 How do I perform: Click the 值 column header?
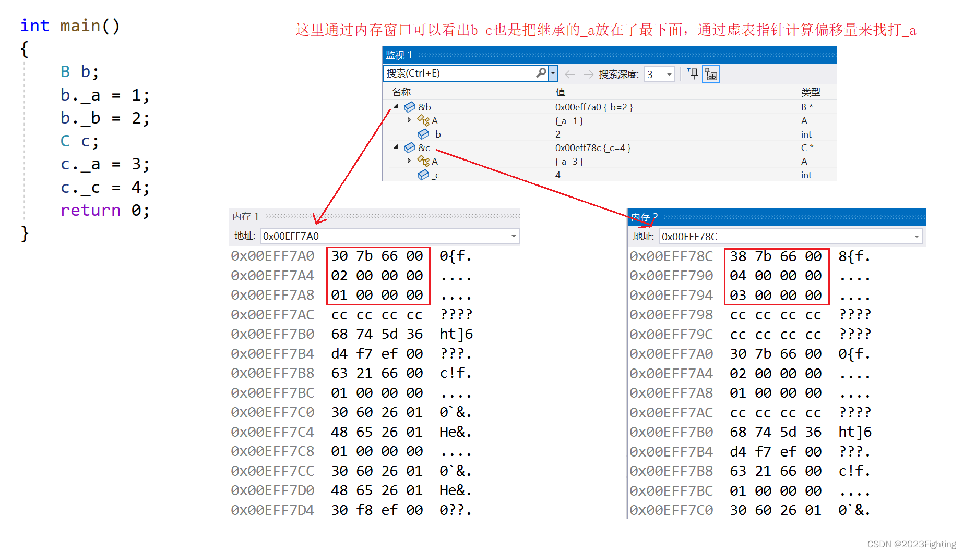[x=560, y=92]
